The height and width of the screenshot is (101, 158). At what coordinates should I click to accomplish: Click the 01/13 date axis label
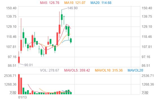[22, 97]
